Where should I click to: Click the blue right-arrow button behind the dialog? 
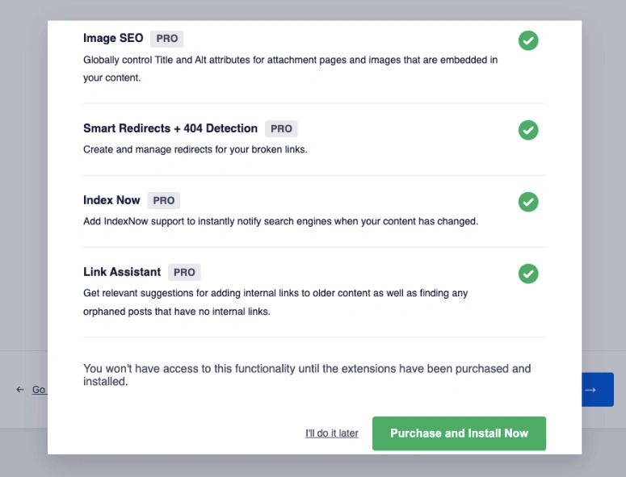pos(596,390)
